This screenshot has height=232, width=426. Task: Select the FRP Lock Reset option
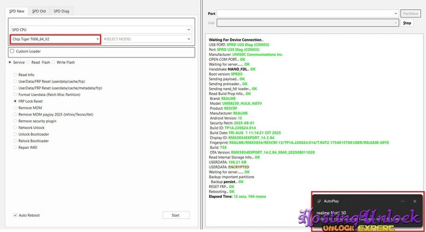(15, 101)
